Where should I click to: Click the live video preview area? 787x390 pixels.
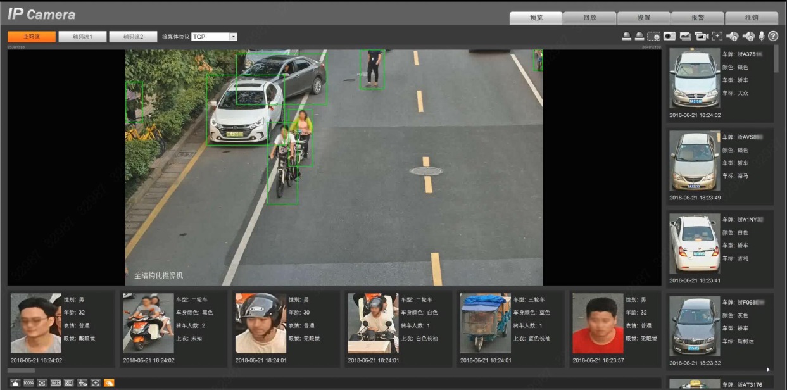[x=334, y=168]
